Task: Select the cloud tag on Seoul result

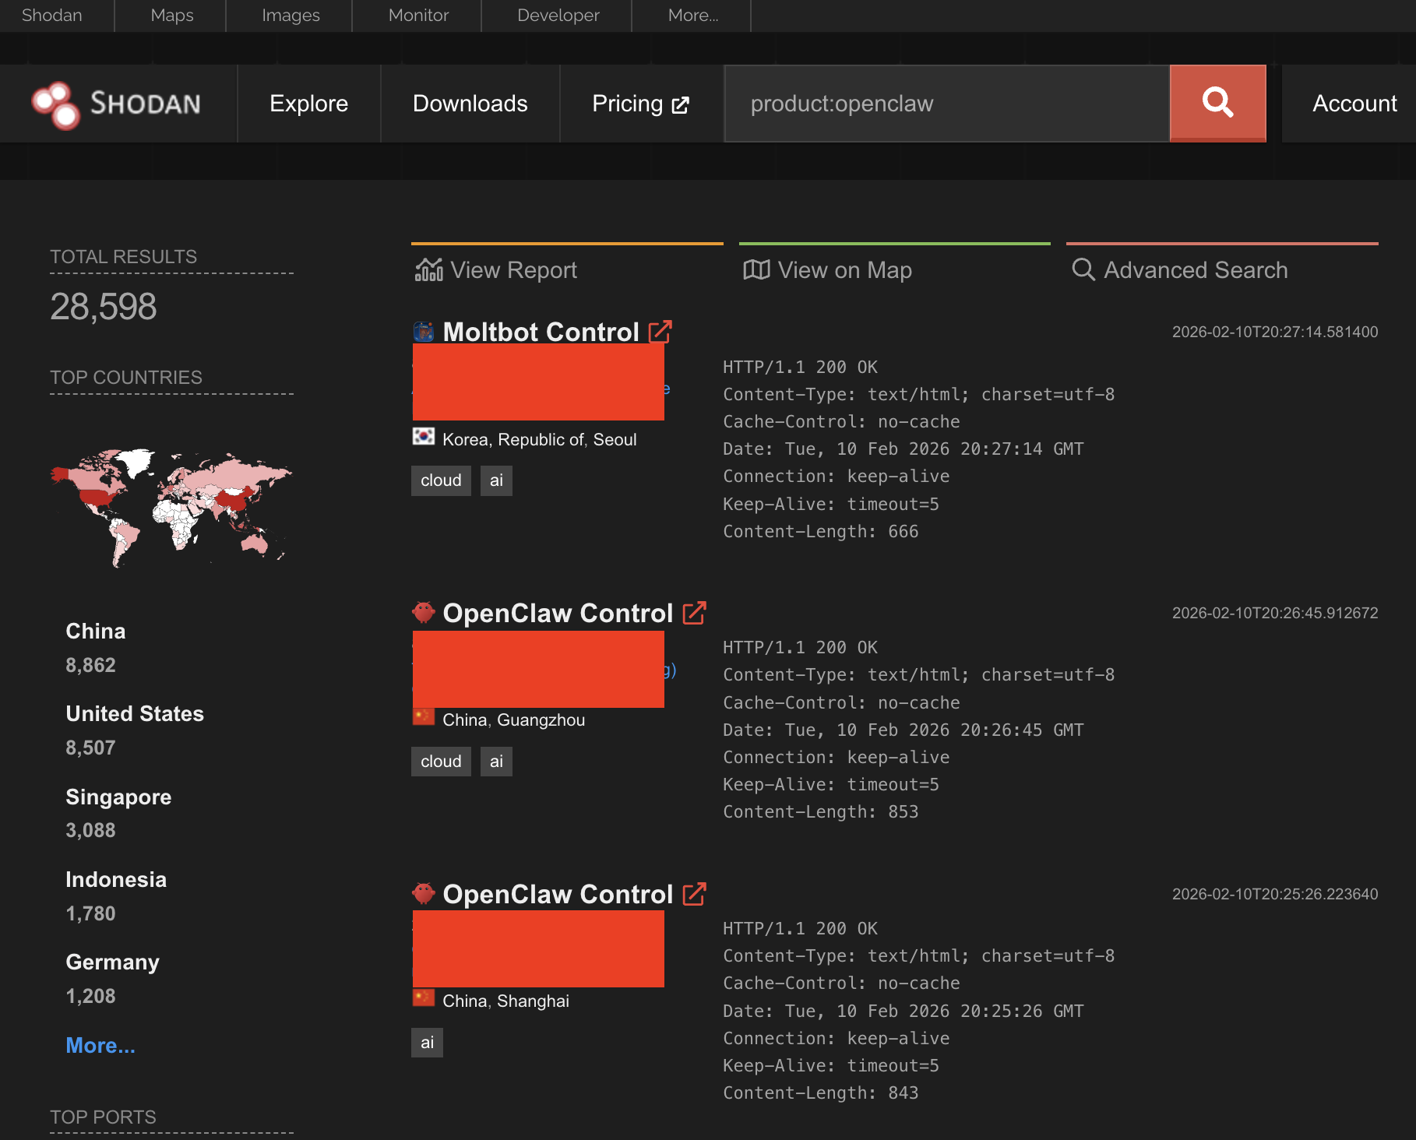Action: coord(441,480)
